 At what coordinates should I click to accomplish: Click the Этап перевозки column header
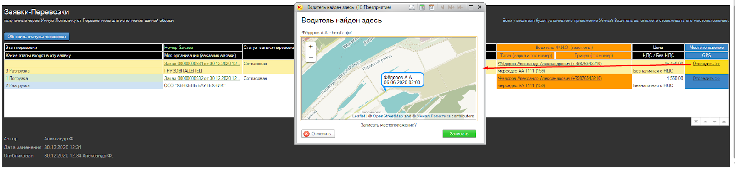(84, 48)
